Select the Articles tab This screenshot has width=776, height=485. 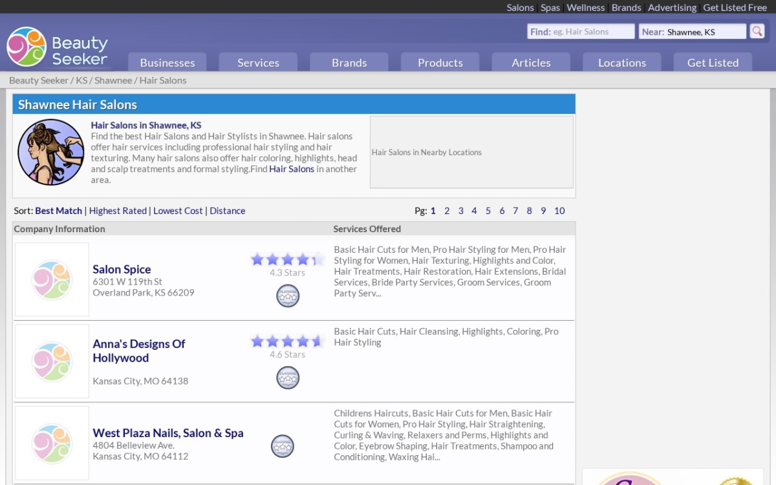531,62
